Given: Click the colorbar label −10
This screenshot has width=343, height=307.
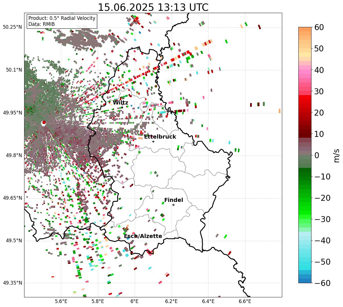Looking at the screenshot, I should pos(322,176).
